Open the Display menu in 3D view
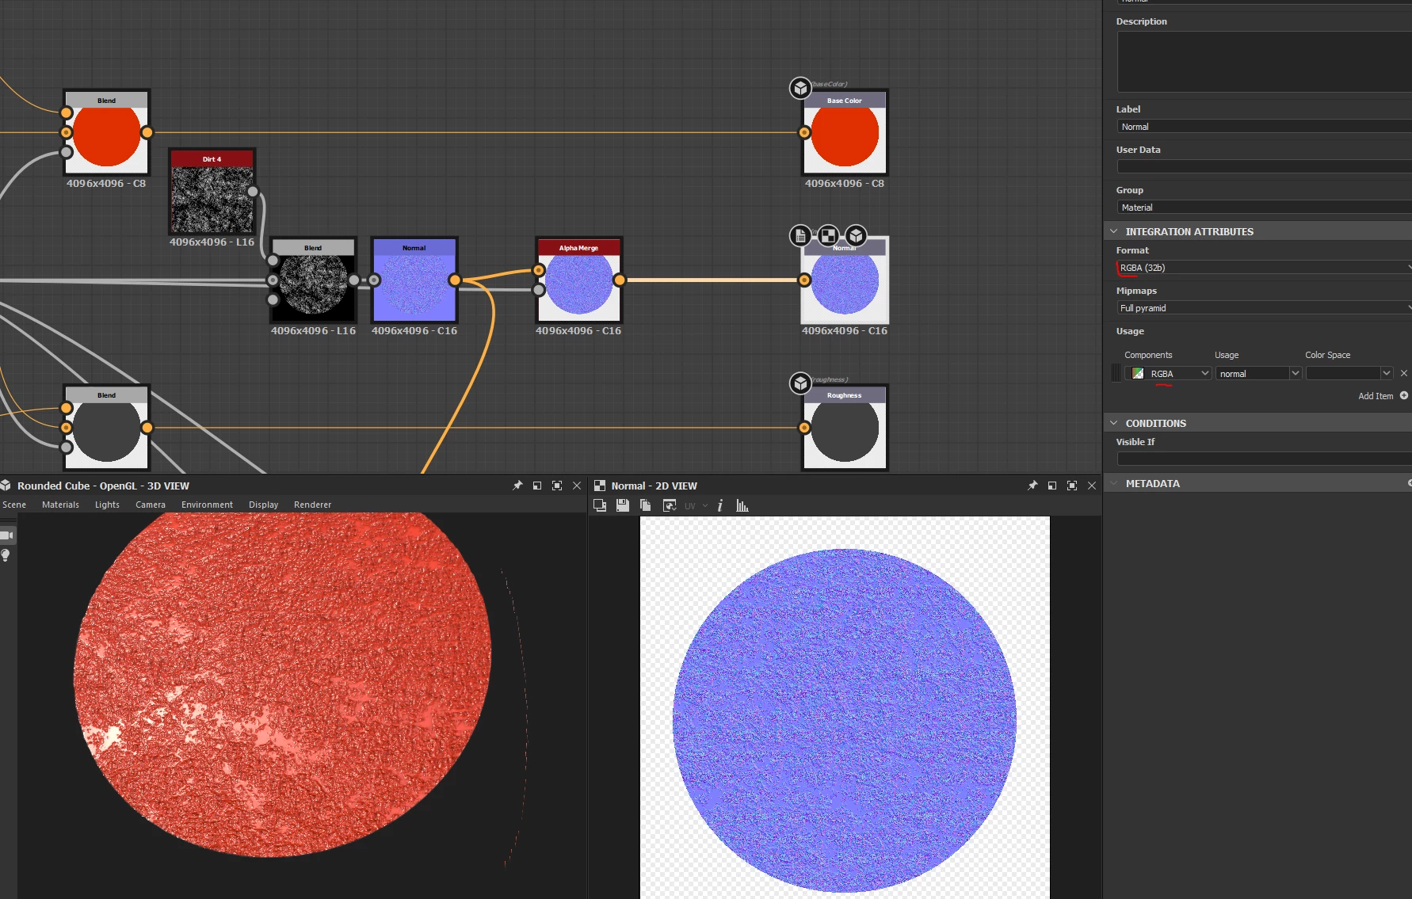1412x899 pixels. [263, 505]
